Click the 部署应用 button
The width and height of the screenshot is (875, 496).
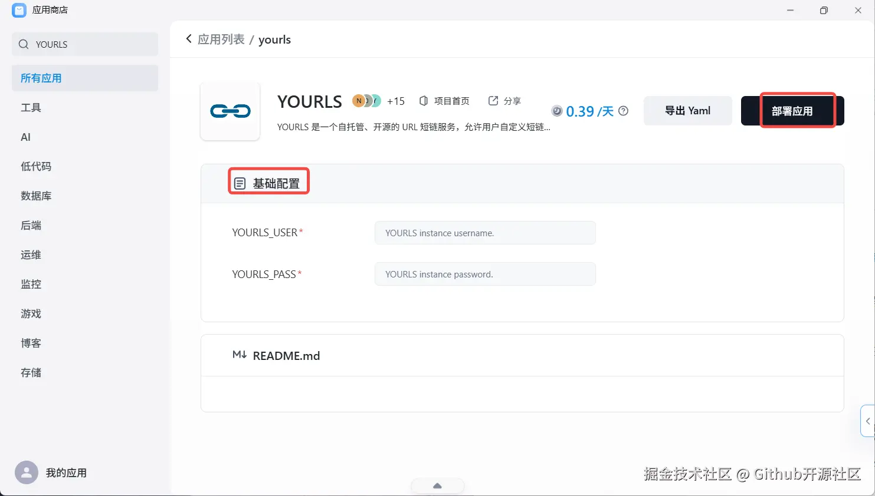792,111
